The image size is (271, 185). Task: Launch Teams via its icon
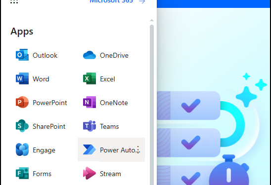point(90,126)
